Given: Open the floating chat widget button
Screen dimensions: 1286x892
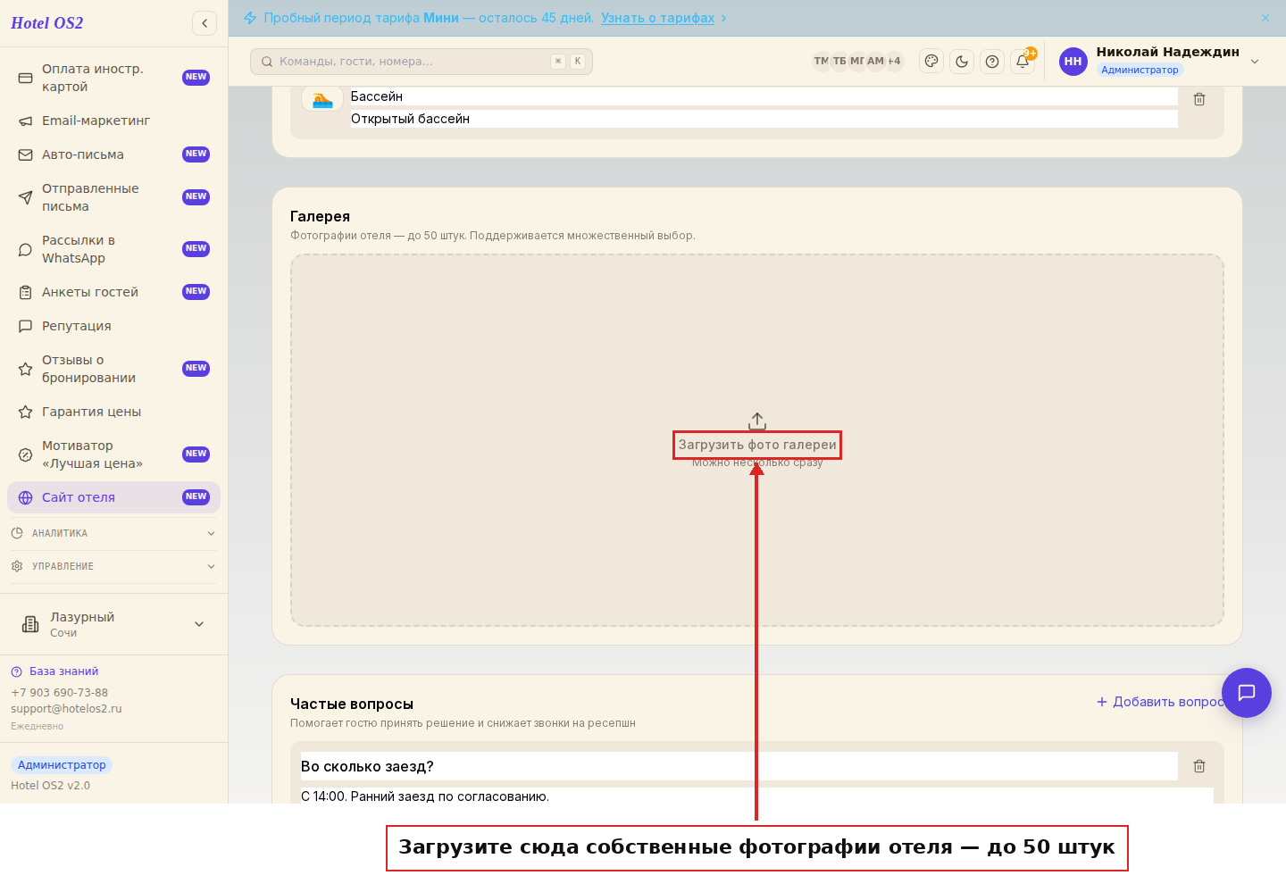Looking at the screenshot, I should coord(1247,693).
